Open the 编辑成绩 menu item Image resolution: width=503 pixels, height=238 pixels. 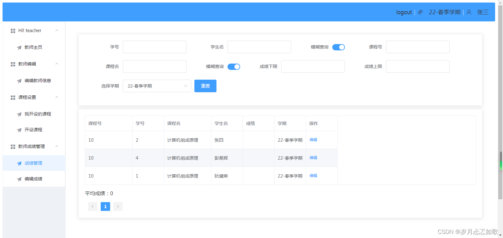pyautogui.click(x=34, y=179)
